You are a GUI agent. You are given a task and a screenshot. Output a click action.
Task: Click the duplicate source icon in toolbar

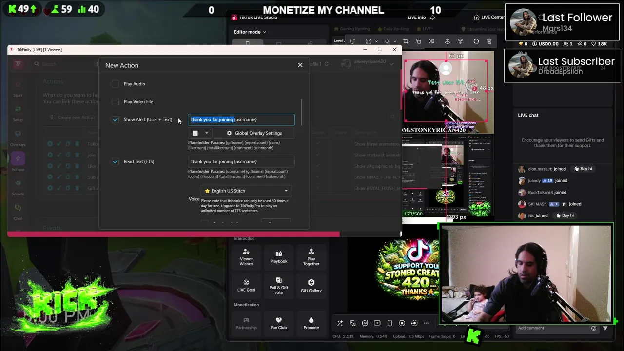(418, 41)
